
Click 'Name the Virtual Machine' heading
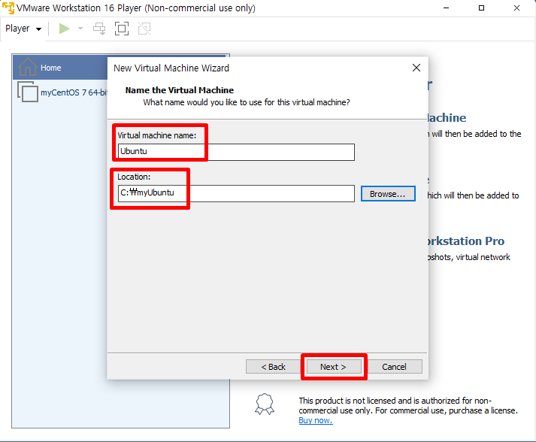tap(180, 90)
